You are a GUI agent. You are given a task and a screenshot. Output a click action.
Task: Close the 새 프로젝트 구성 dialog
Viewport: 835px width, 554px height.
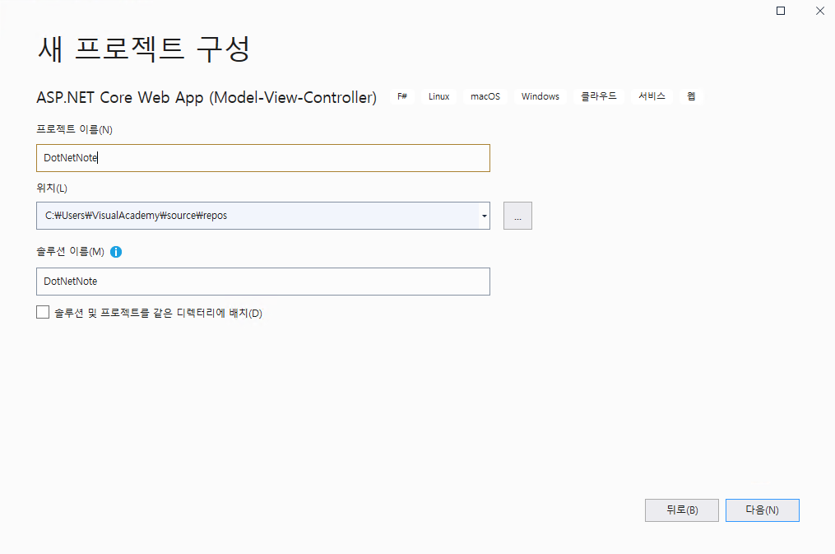pyautogui.click(x=819, y=11)
